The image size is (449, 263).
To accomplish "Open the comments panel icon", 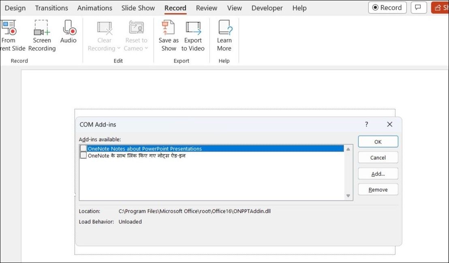I will point(419,8).
